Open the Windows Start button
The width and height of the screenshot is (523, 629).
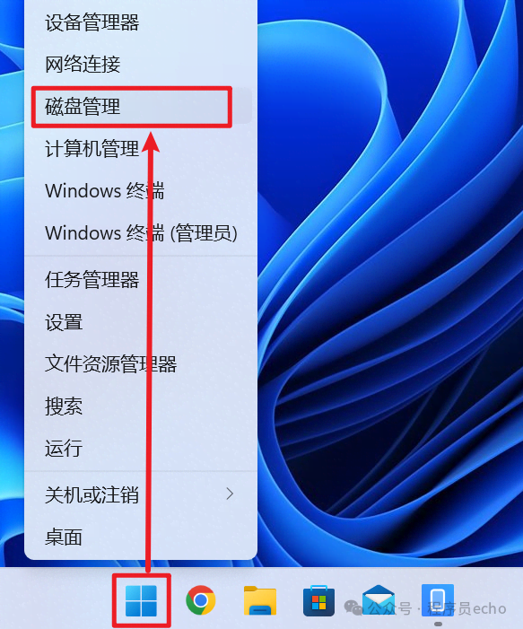pos(141,600)
